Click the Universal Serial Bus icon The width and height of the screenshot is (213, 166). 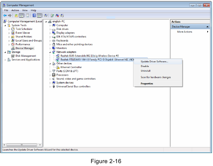(54, 86)
